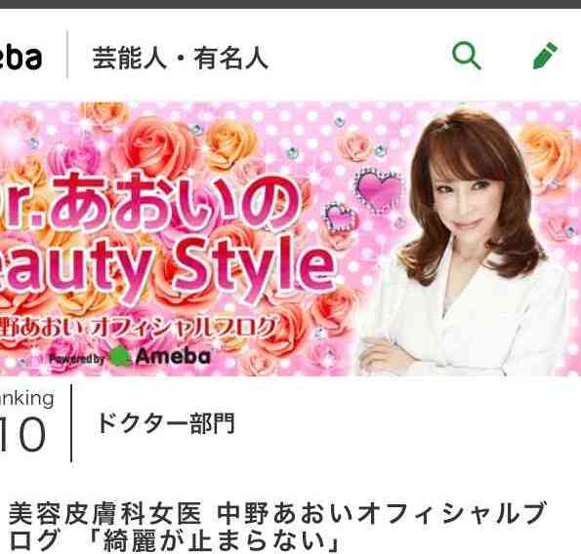Screen dimensions: 581x554
Task: Click the ranking number 10
Action: coord(23,434)
